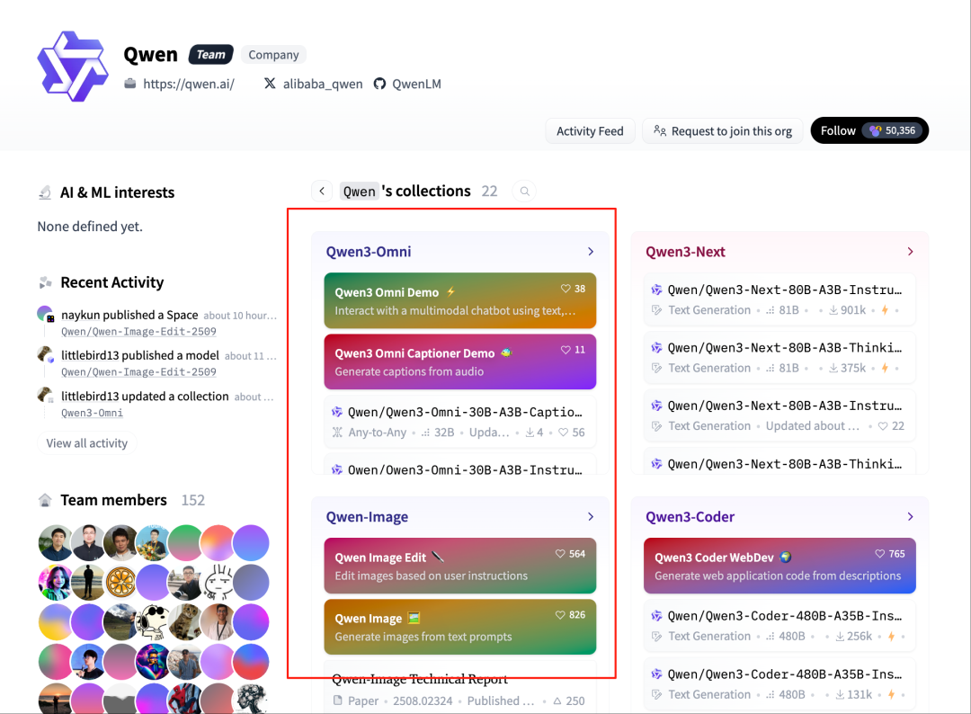Open the Qwen3-Next collection title
The width and height of the screenshot is (971, 714).
[x=685, y=252]
